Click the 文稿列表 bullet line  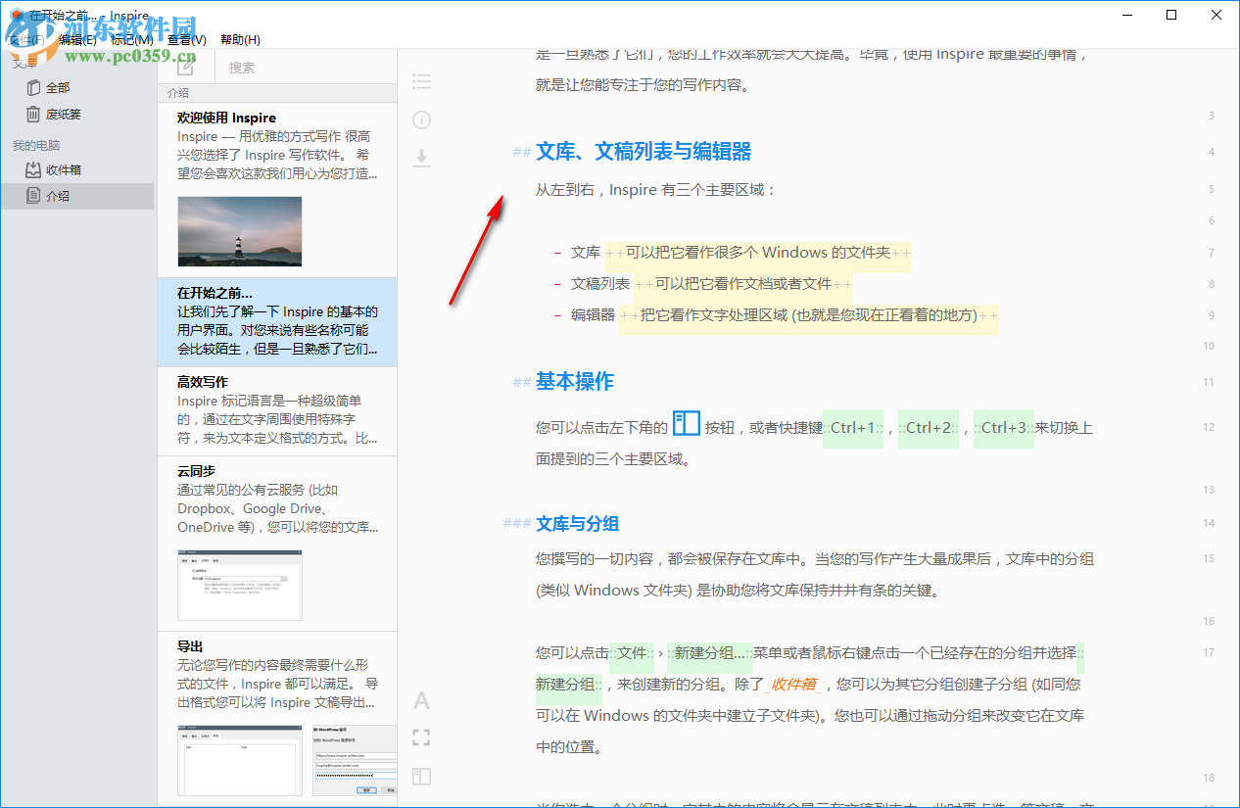pyautogui.click(x=703, y=284)
